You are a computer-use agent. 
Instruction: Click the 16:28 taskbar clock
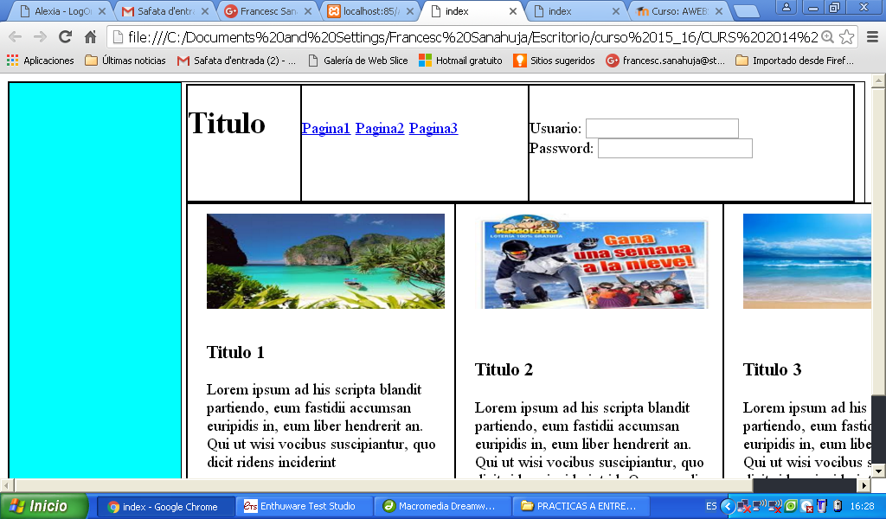[x=863, y=506]
